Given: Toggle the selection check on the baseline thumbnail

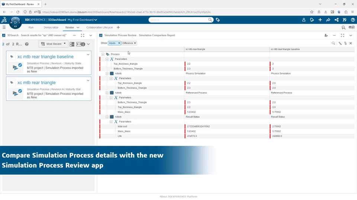Looking at the screenshot, I should tap(20, 65).
